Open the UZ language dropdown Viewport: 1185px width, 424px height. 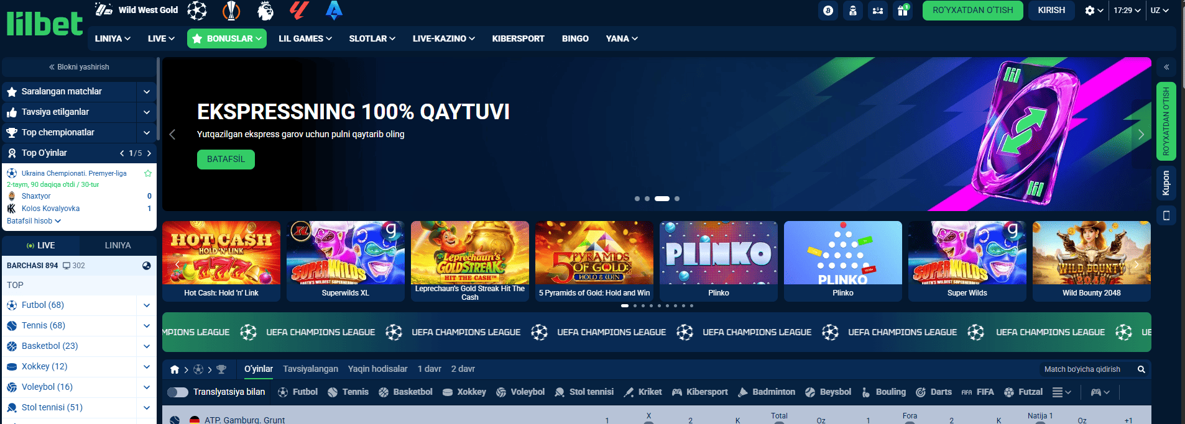click(1160, 11)
